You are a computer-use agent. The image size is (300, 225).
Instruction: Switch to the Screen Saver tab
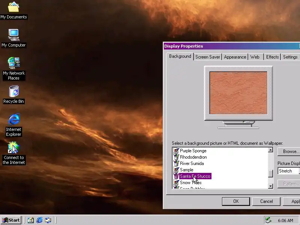click(x=208, y=57)
